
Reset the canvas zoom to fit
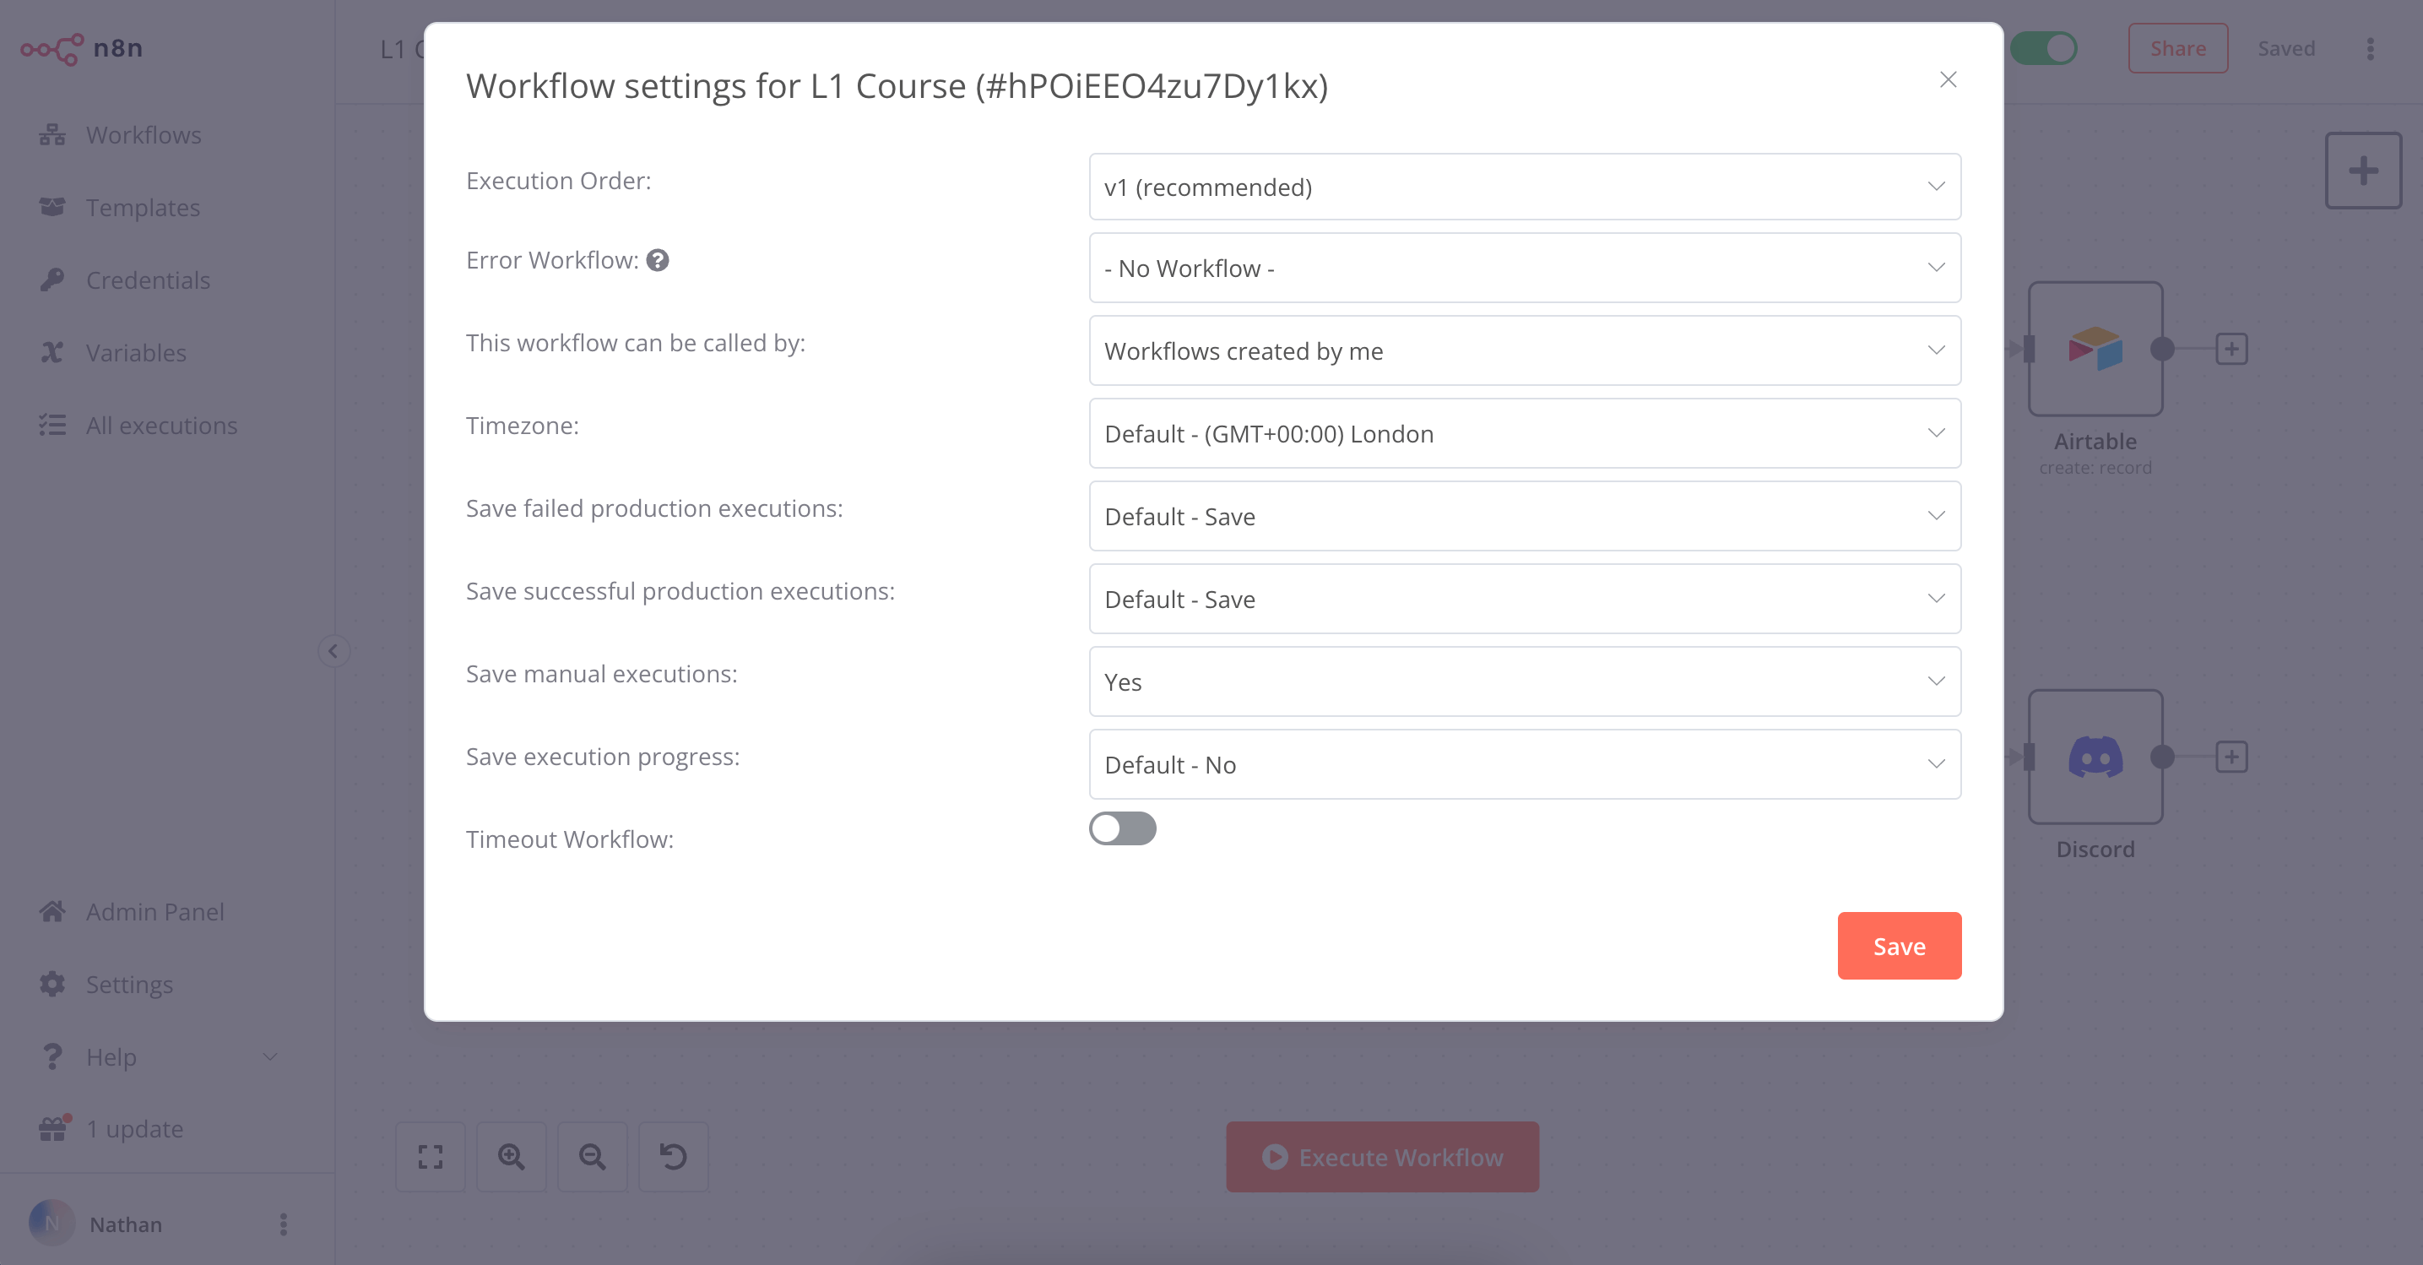430,1157
